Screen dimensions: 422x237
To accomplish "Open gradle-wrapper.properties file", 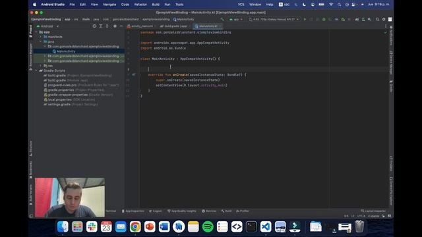I will coord(78,95).
